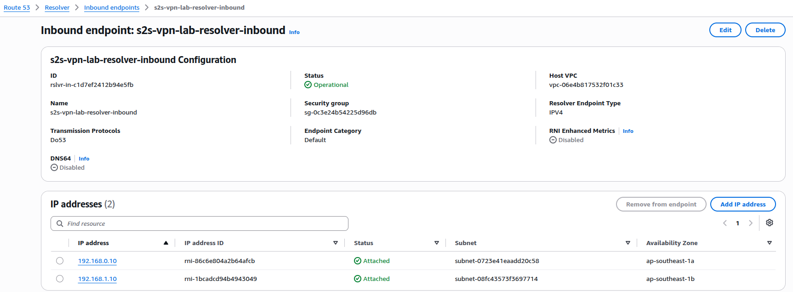Click the Name value s2s-vpn-lab-resolver-inbound
793x292 pixels.
click(94, 112)
